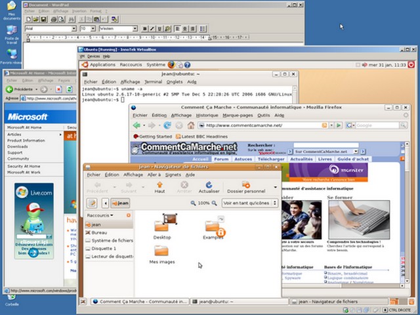Image resolution: width=420 pixels, height=315 pixels.
Task: Open the Applications menu in Ubuntu panel
Action: 102,65
